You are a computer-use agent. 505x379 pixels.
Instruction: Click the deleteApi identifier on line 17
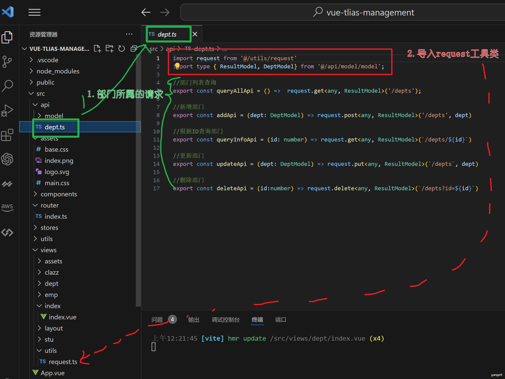point(232,188)
